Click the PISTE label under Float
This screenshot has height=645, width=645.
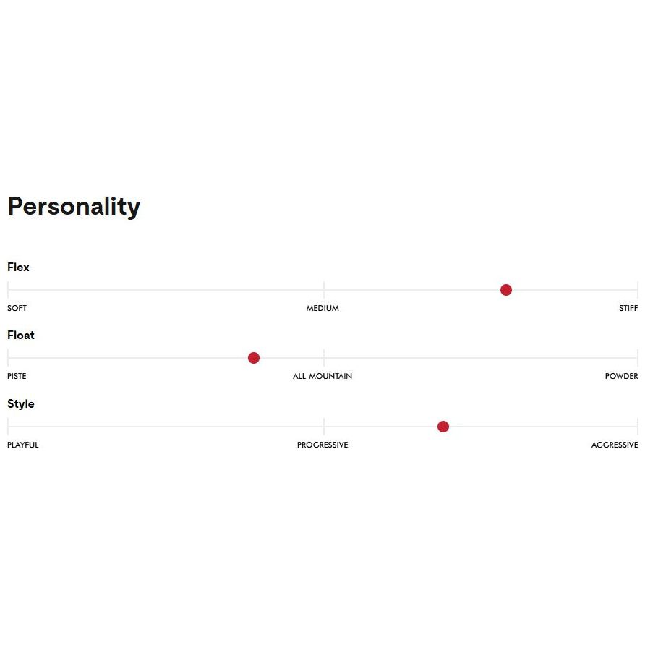tap(17, 376)
